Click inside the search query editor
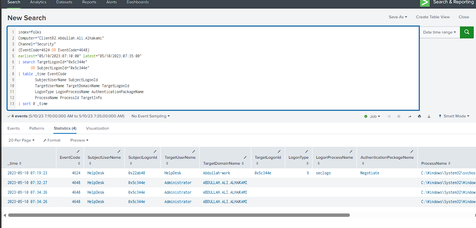 213,68
